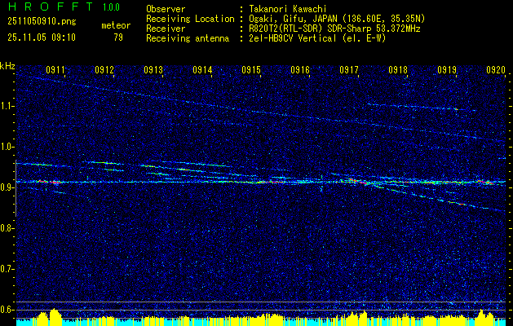Click the HROFFT title text
This screenshot has height=326, width=513.
[50, 7]
